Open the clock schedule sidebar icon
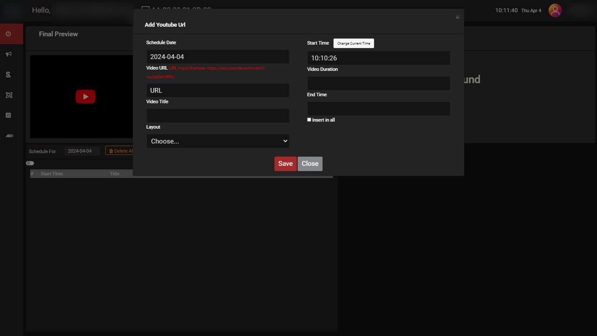The width and height of the screenshot is (597, 336). 8,34
